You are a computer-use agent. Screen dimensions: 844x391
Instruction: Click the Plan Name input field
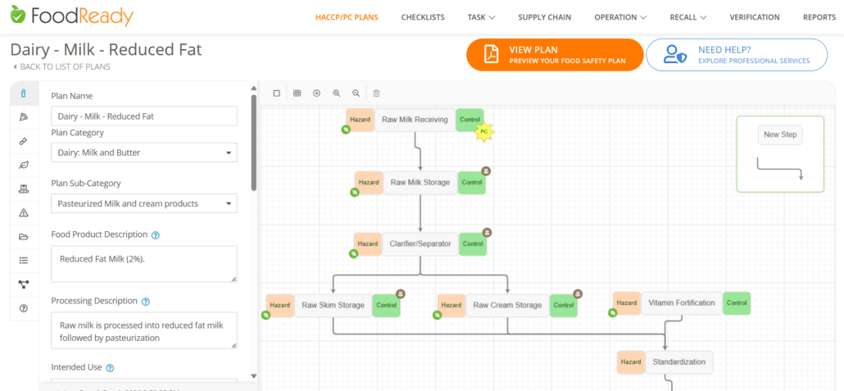(144, 116)
